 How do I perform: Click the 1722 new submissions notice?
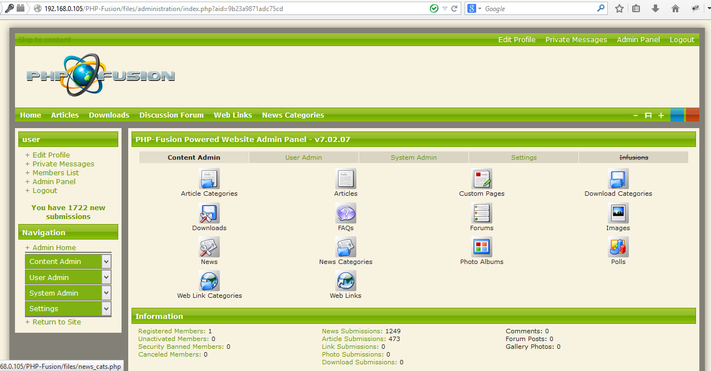pyautogui.click(x=68, y=212)
